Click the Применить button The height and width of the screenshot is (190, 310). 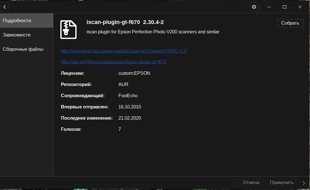282,183
